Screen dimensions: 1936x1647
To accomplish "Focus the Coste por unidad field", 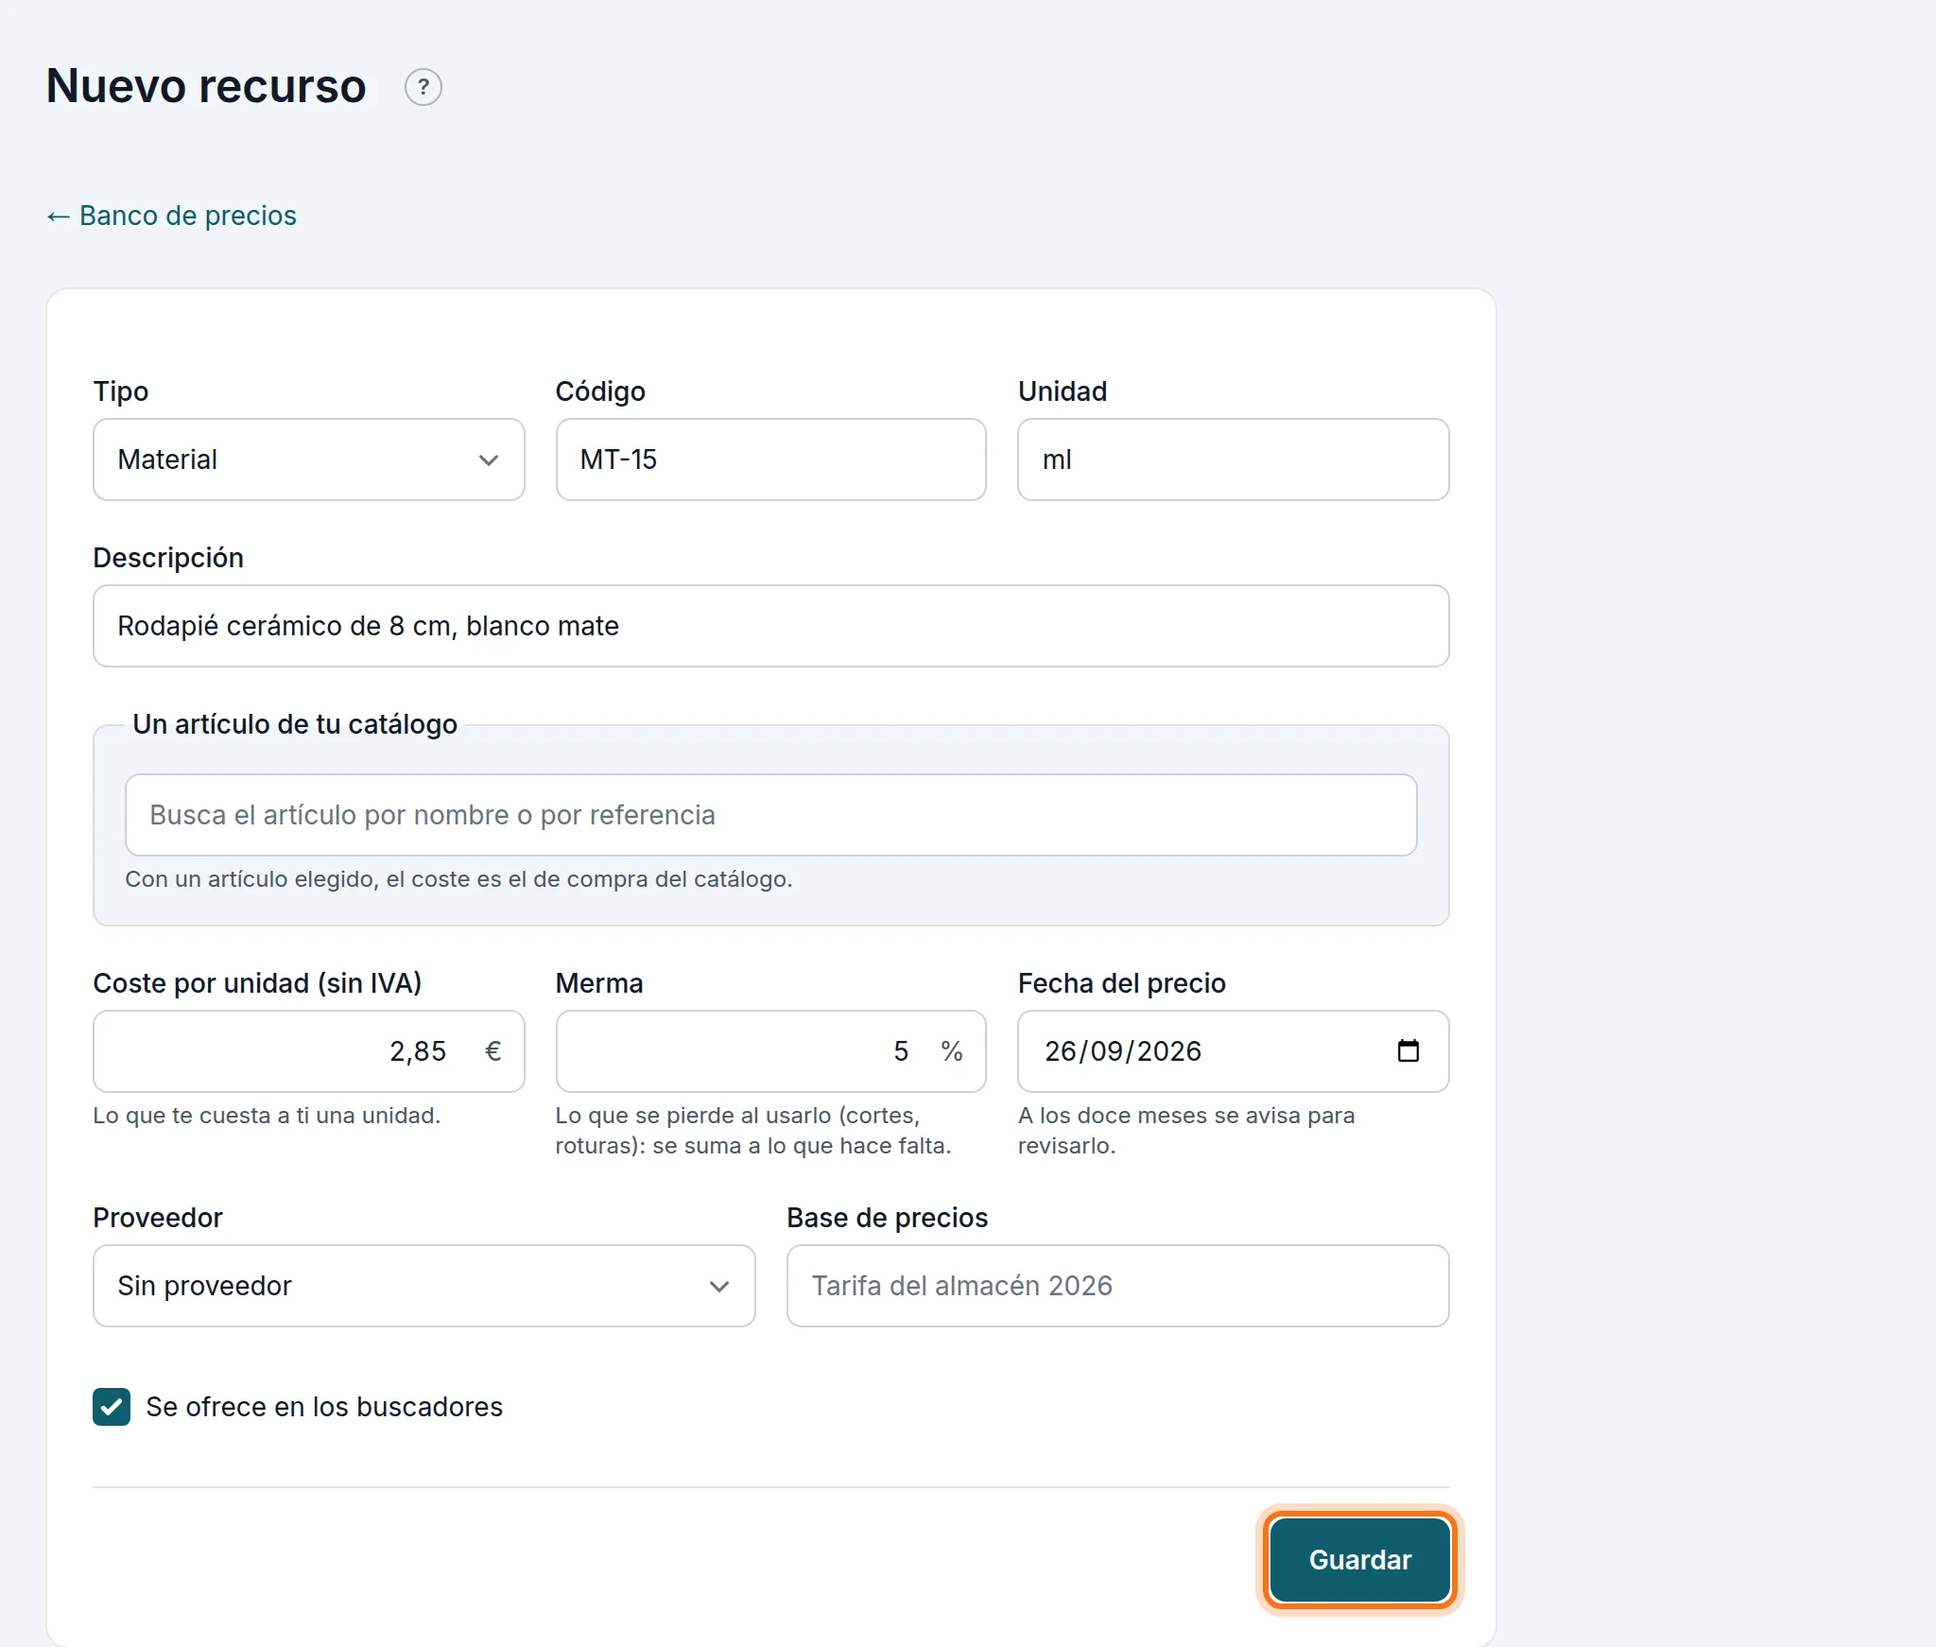I will 308,1051.
